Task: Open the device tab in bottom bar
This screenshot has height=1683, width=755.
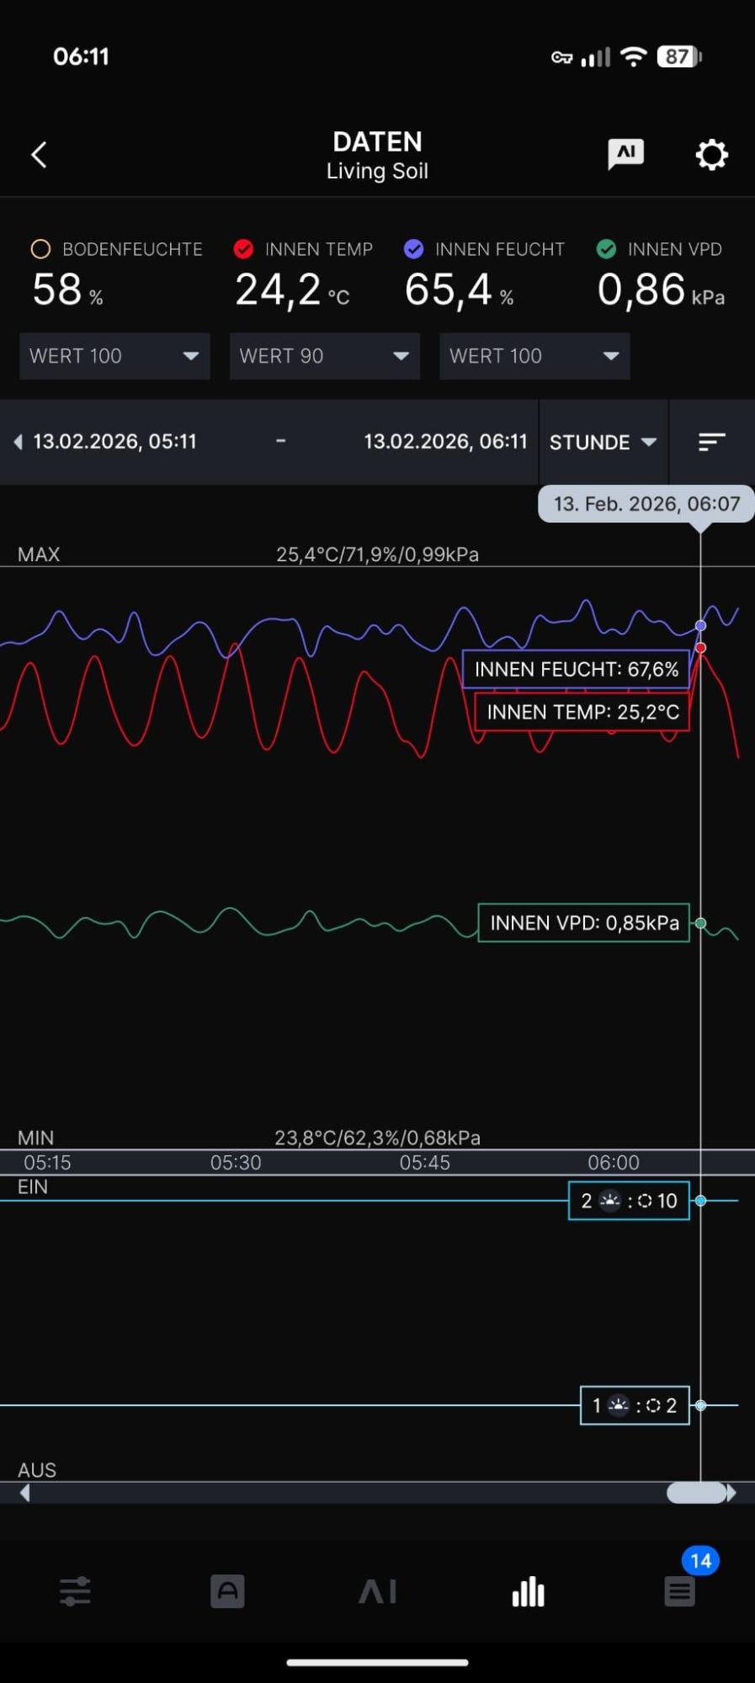Action: (227, 1591)
